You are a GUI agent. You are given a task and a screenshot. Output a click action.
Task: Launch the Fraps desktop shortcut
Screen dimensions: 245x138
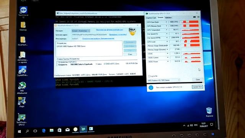22,102
